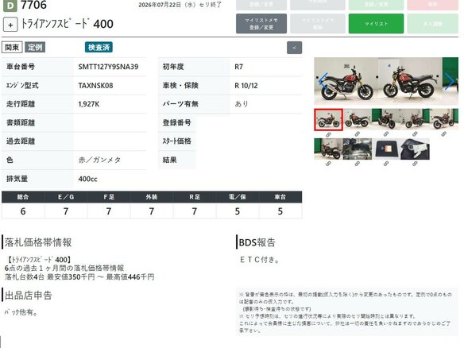Click the パーツ有無 value あり

pos(242,104)
